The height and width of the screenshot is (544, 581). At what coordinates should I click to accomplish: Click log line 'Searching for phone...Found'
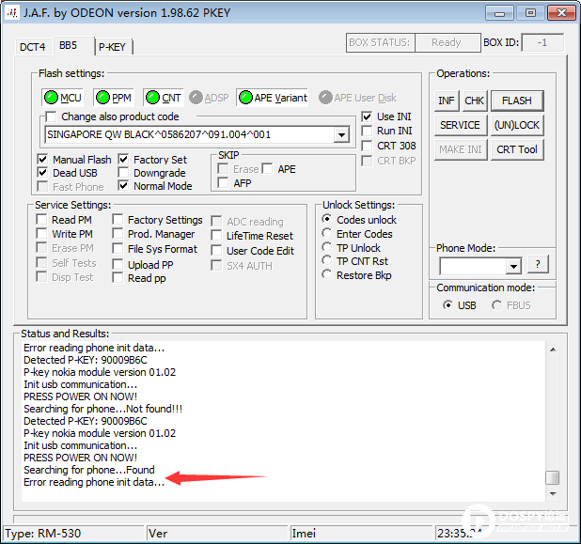coord(89,470)
